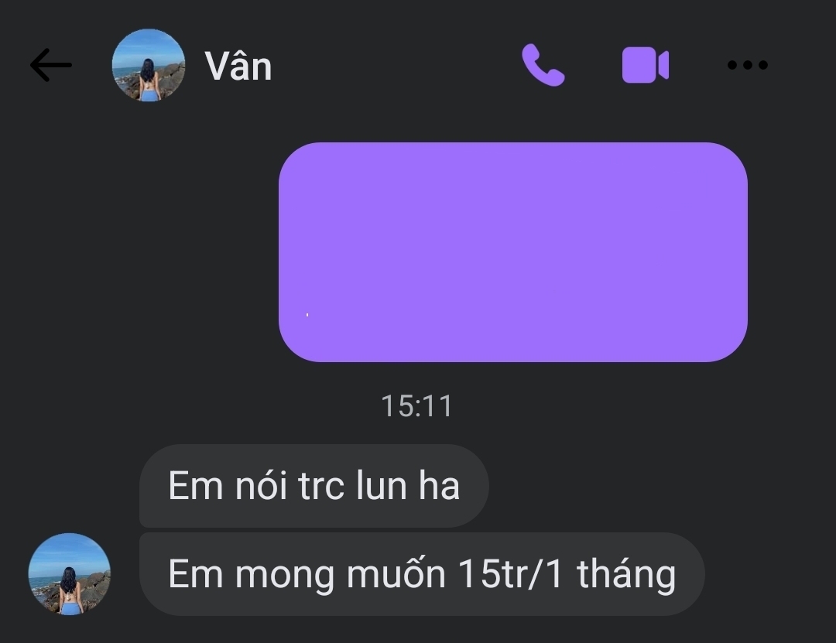Tap the contact name Vân
Screen dimensions: 836x643
click(x=238, y=66)
